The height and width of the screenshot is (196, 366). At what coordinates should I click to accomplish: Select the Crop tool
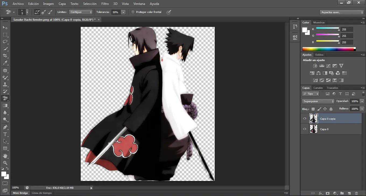tap(5, 56)
